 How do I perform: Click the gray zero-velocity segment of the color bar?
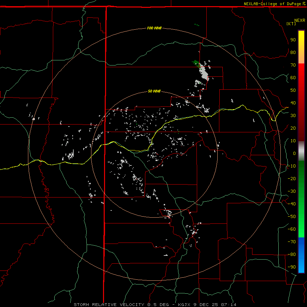click(x=301, y=151)
